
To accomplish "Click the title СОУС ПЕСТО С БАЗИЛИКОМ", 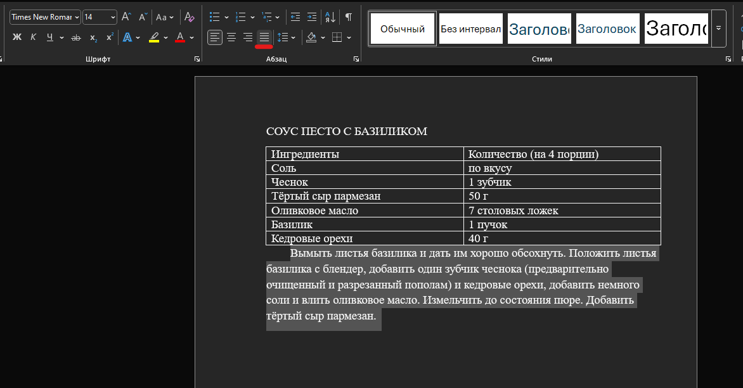I will [x=346, y=131].
